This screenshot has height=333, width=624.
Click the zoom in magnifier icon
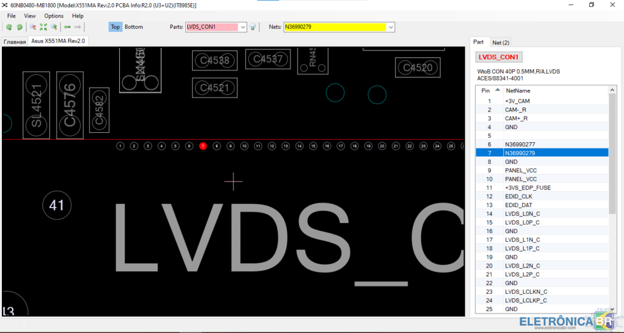coord(54,27)
